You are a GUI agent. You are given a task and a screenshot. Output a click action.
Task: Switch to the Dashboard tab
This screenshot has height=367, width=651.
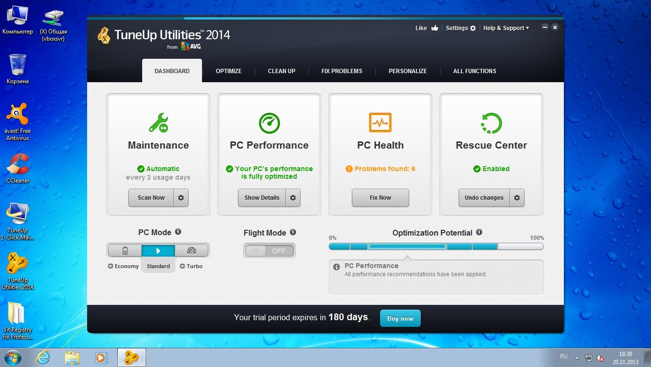[172, 71]
